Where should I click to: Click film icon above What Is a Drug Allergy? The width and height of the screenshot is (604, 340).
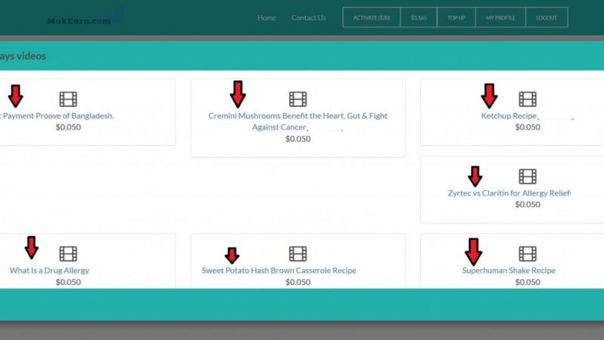[x=68, y=254]
